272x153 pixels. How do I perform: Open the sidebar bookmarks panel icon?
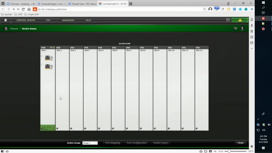pyautogui.click(x=252, y=20)
